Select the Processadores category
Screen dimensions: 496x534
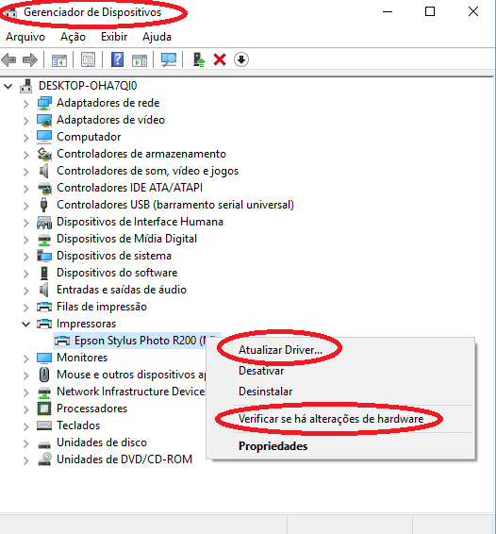91,409
